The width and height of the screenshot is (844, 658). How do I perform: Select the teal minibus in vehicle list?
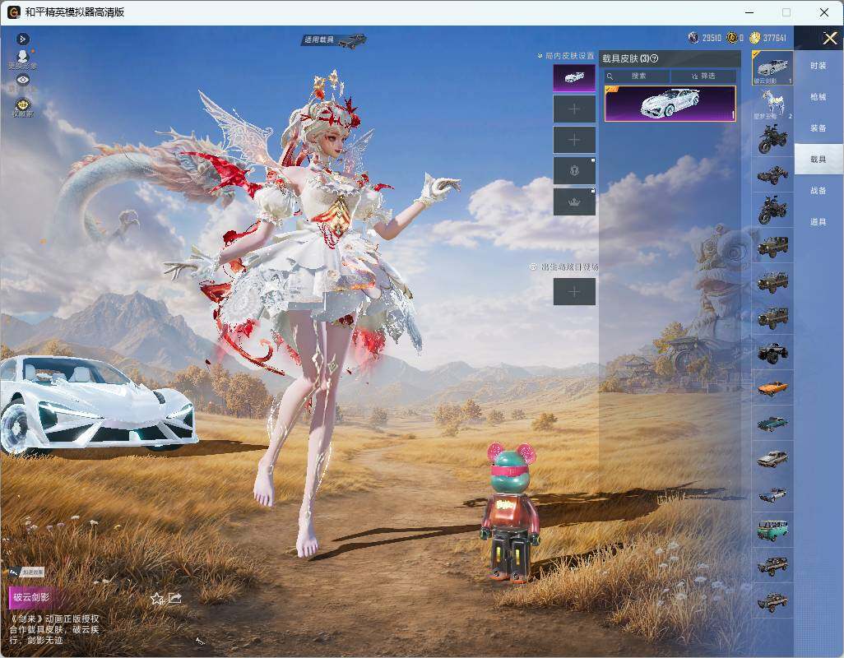773,530
